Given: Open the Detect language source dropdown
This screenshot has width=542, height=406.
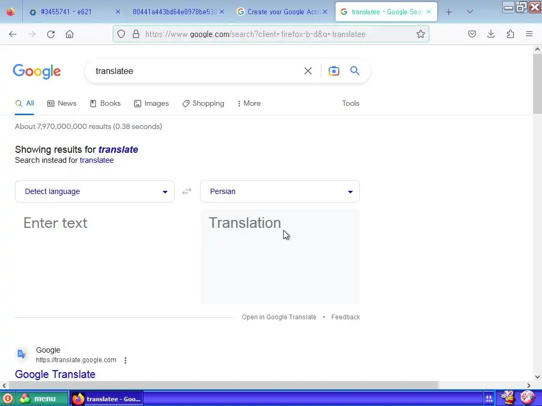Looking at the screenshot, I should pos(95,191).
